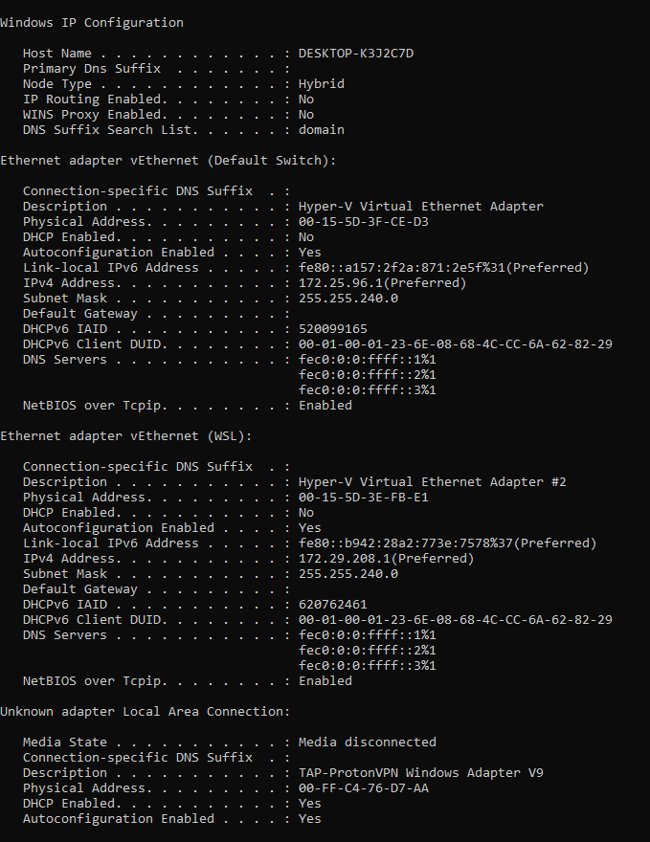Click the link-local IPv6 address ending %37
The width and height of the screenshot is (650, 842).
(447, 543)
